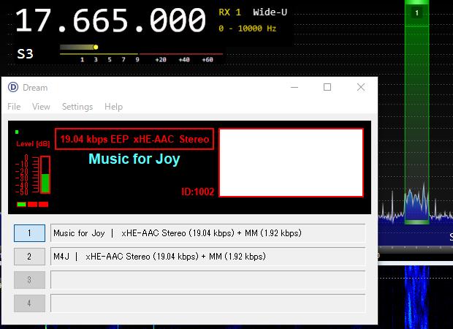Click the 17.665.000 frequency display
The height and width of the screenshot is (329, 453).
tap(110, 20)
